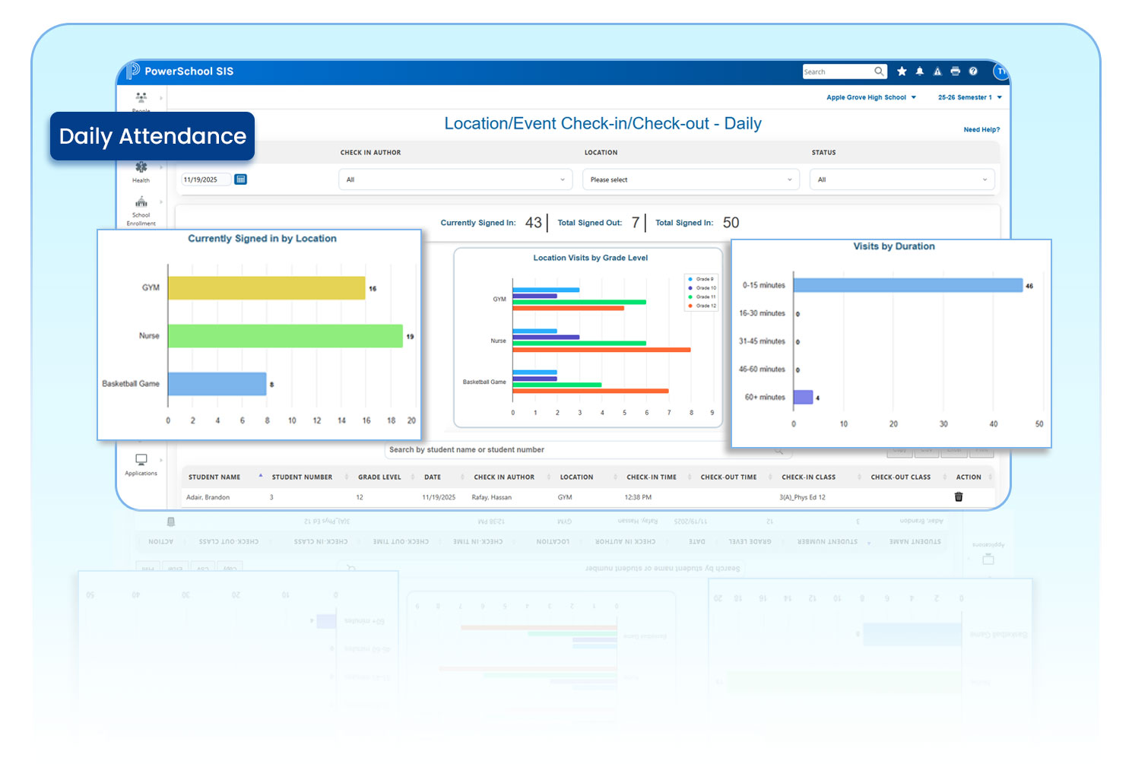Open the help question mark icon
1132x764 pixels.
[x=973, y=71]
